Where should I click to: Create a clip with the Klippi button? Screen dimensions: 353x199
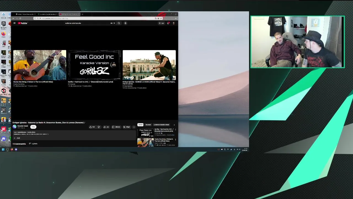pos(127,127)
